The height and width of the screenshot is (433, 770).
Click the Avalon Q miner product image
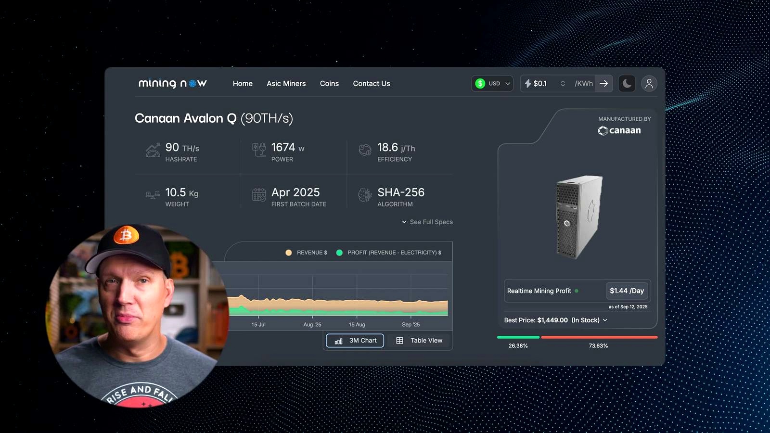coord(579,217)
